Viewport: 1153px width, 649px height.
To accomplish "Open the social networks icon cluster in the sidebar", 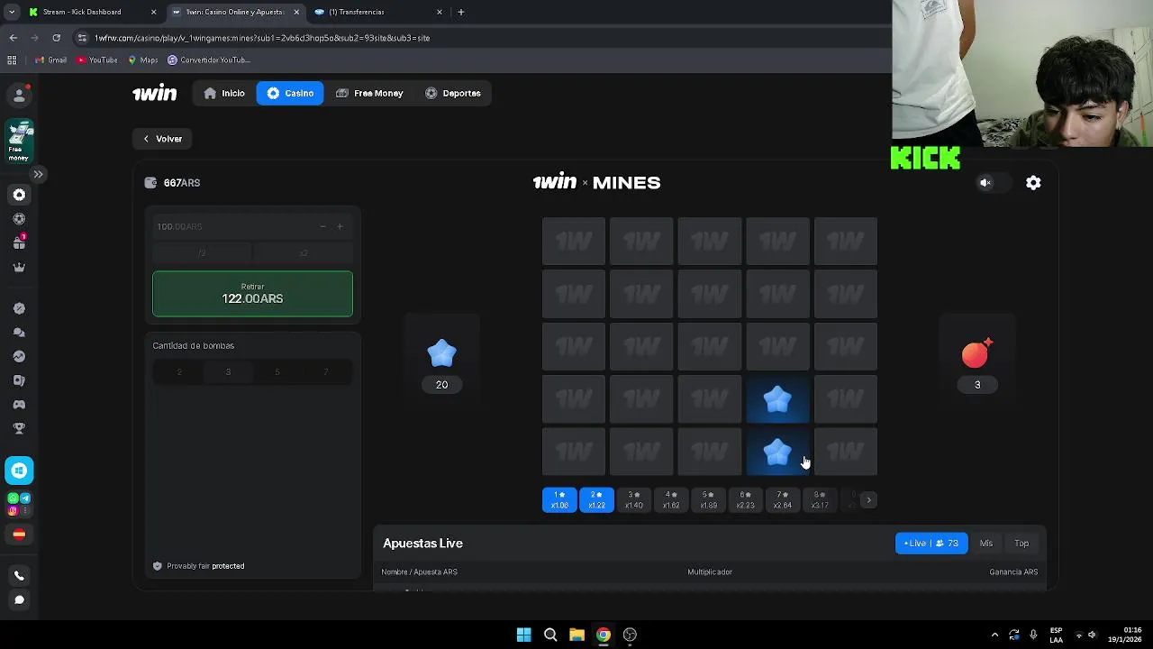I will [19, 504].
